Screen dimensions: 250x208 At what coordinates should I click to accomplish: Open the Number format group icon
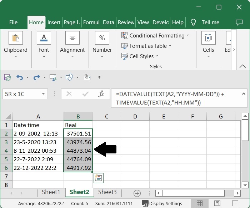pyautogui.click(x=102, y=38)
